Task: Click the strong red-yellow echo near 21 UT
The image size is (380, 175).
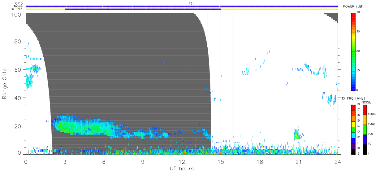Action: pyautogui.click(x=296, y=135)
